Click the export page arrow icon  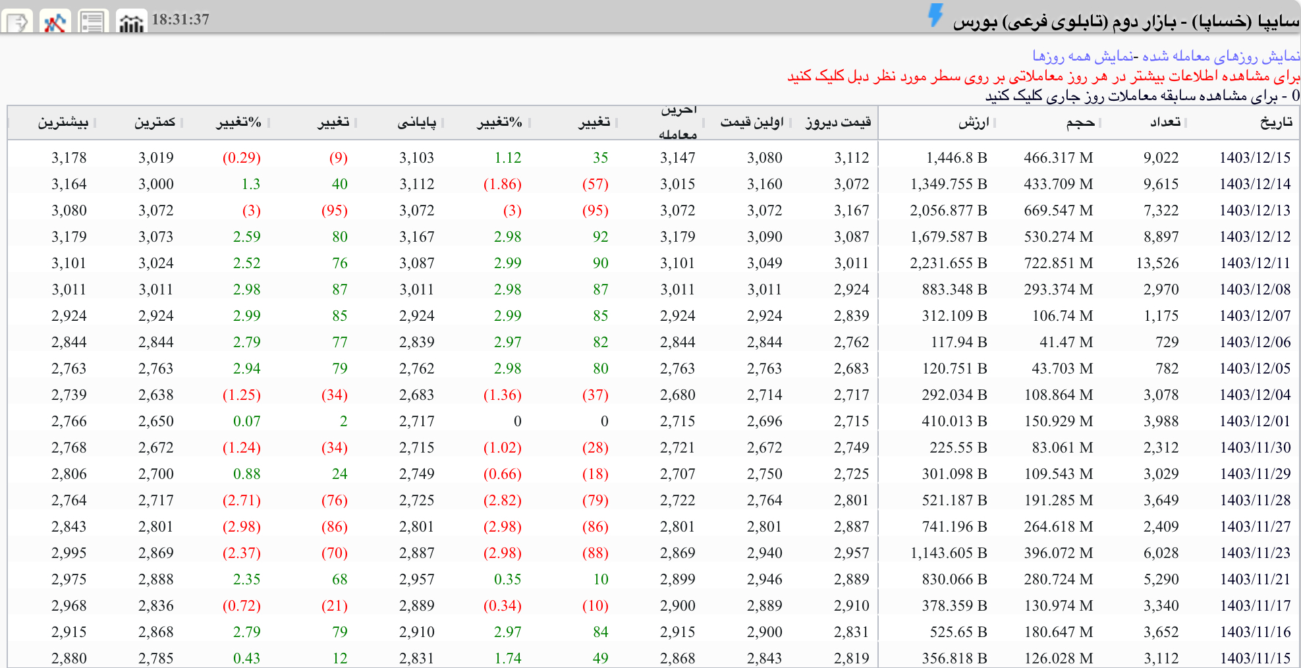[x=18, y=22]
